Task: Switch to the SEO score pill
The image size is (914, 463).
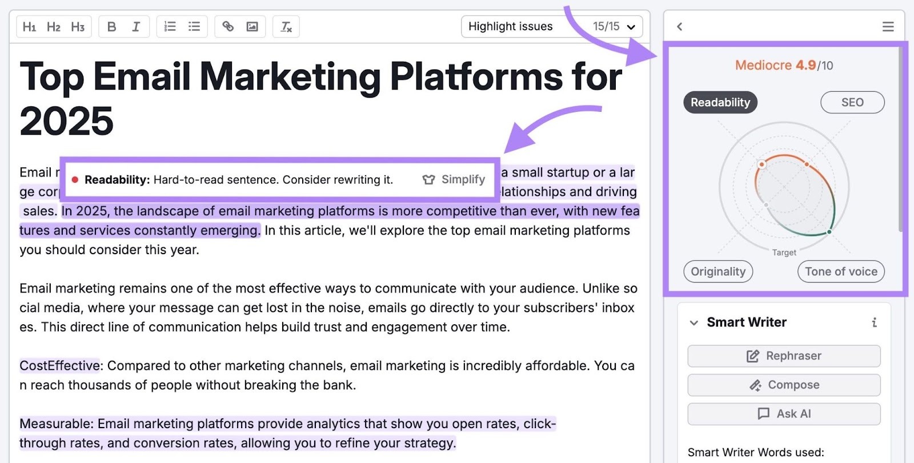Action: pyautogui.click(x=852, y=103)
